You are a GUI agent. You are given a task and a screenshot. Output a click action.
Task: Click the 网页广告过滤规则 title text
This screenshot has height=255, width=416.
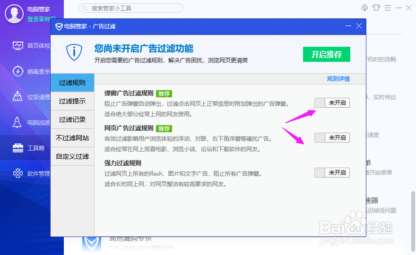point(129,128)
